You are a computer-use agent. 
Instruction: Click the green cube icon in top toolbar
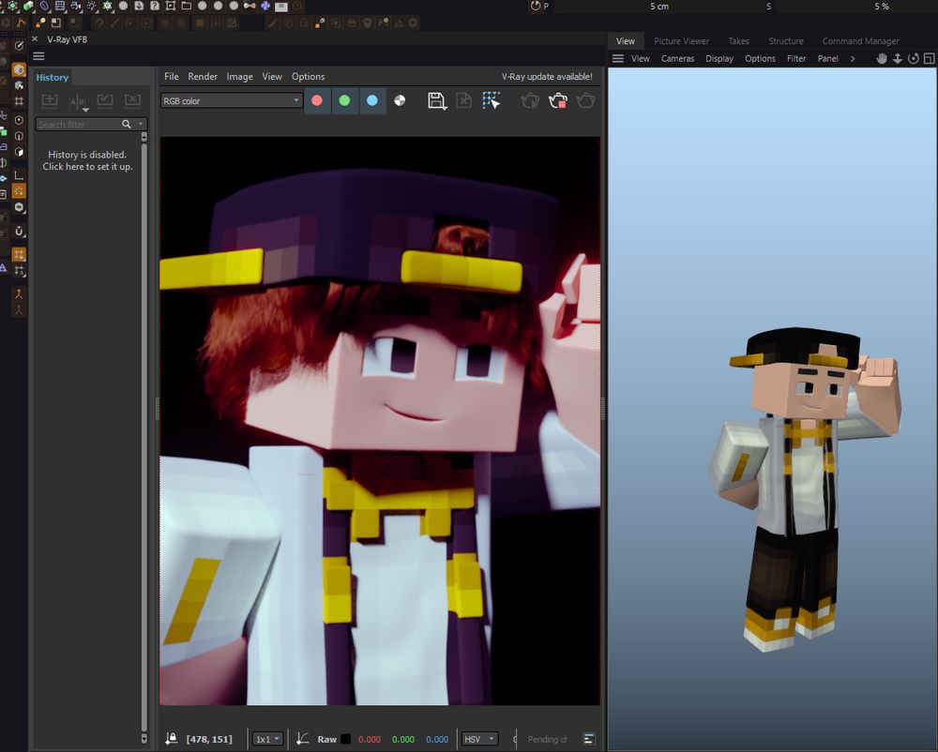tap(27, 6)
